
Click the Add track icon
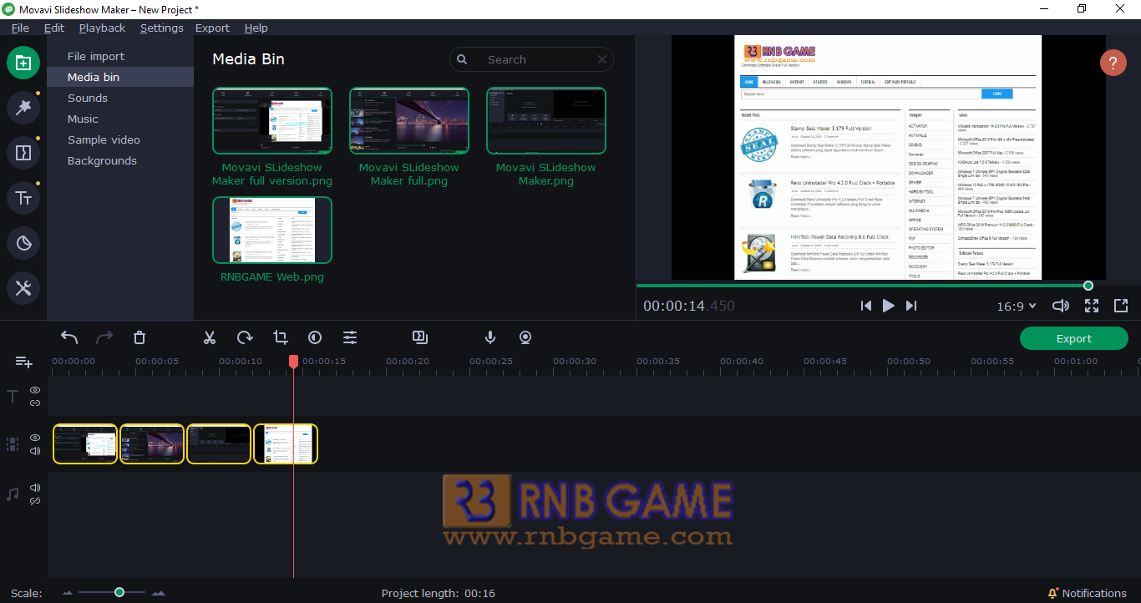pos(23,362)
